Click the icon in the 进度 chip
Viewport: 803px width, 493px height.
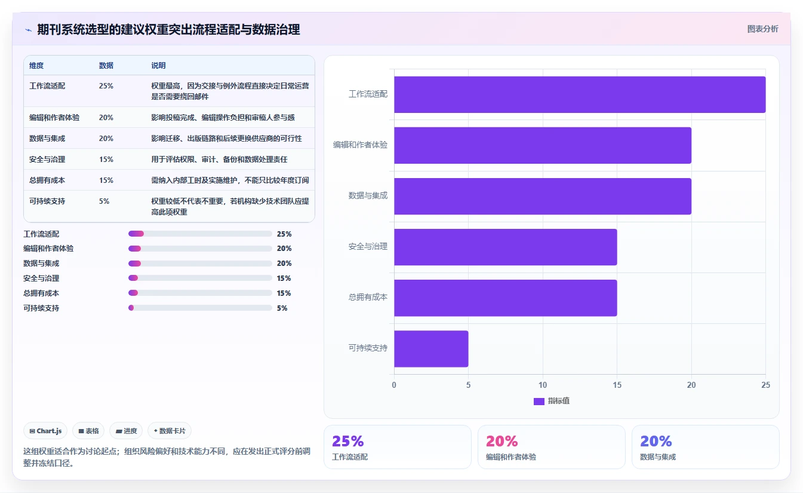(119, 431)
